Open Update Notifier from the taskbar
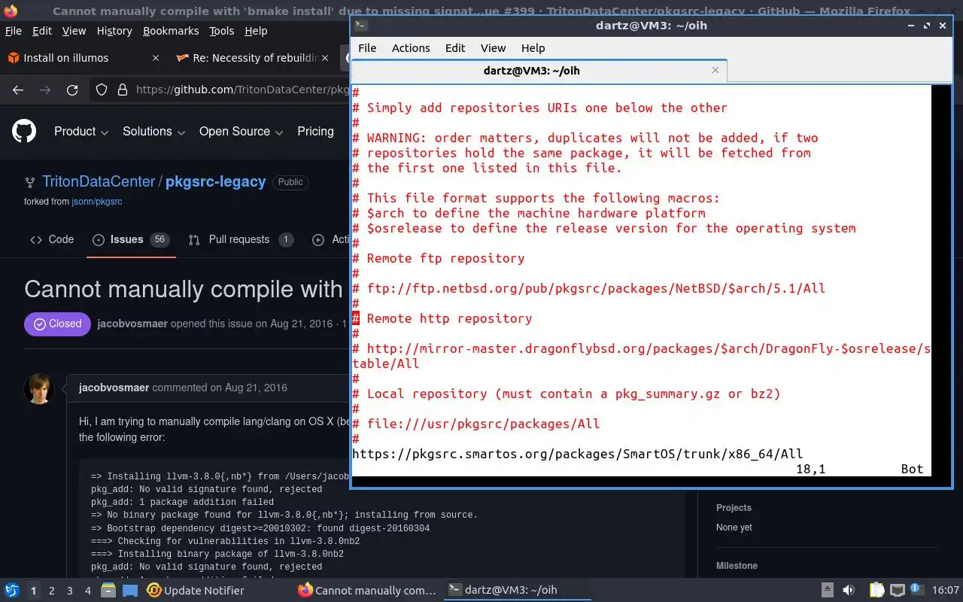This screenshot has height=602, width=963. point(196,590)
